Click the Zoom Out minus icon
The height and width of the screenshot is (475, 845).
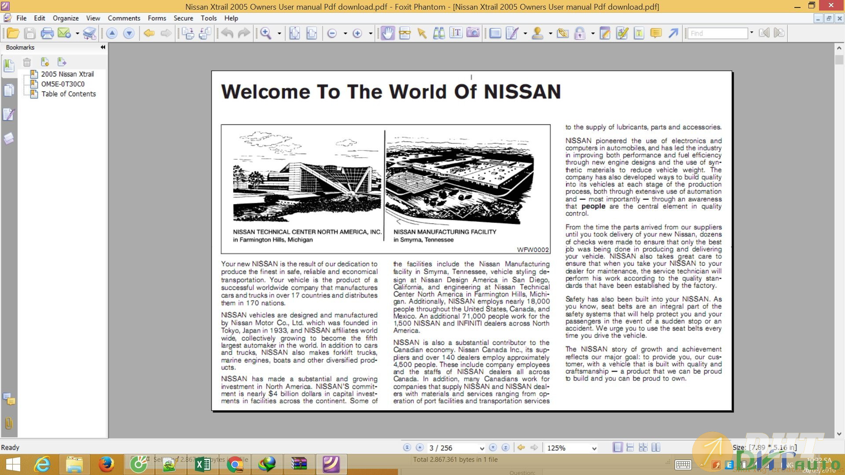click(x=332, y=33)
